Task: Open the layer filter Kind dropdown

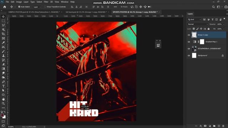Action: 195,20
